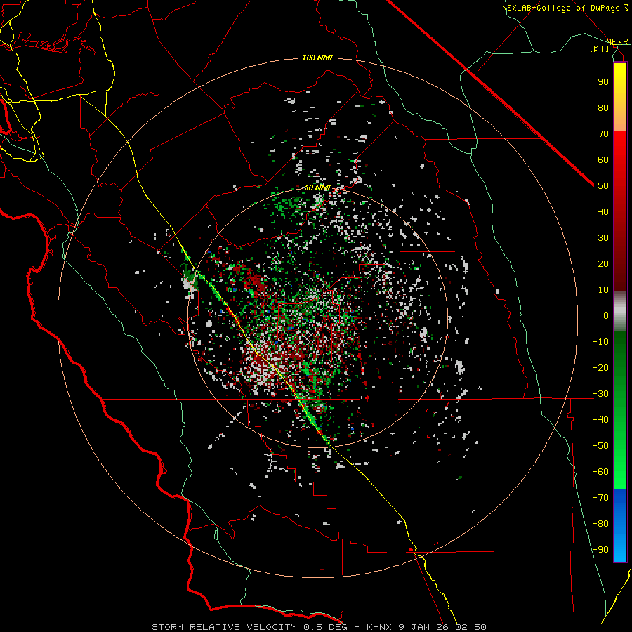
Task: Click the NEXLAB-College of DuPage header text
Action: [x=565, y=8]
